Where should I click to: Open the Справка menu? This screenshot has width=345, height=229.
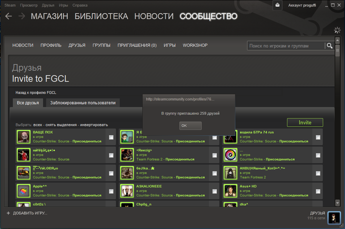coord(80,5)
